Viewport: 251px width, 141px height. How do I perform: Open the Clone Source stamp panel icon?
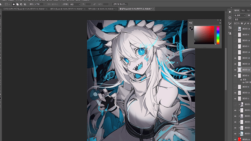[x=230, y=33]
